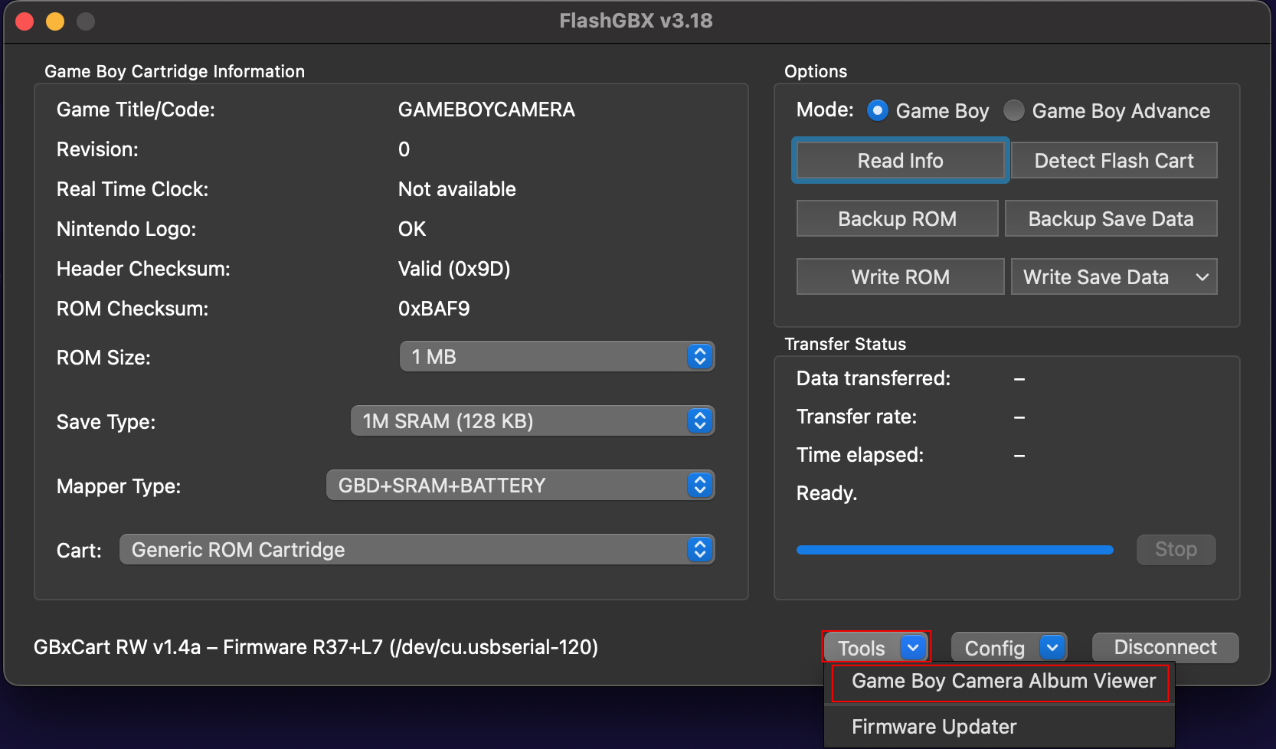
Task: Click the transfer progress bar
Action: coord(955,550)
